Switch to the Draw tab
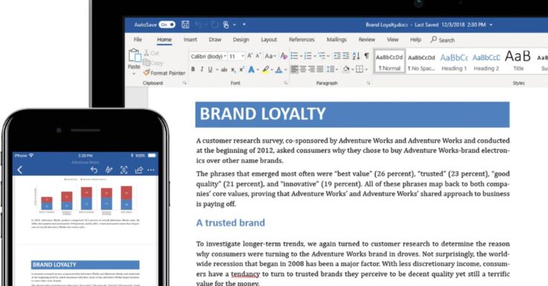Viewport: 548px width, 286px height. (x=215, y=39)
